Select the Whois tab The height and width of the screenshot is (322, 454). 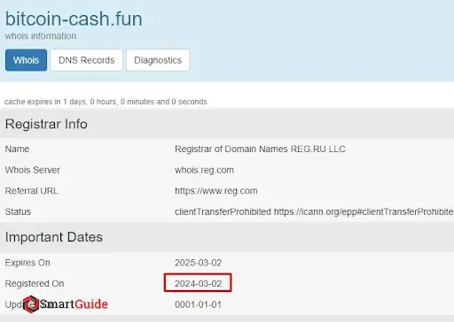(26, 60)
